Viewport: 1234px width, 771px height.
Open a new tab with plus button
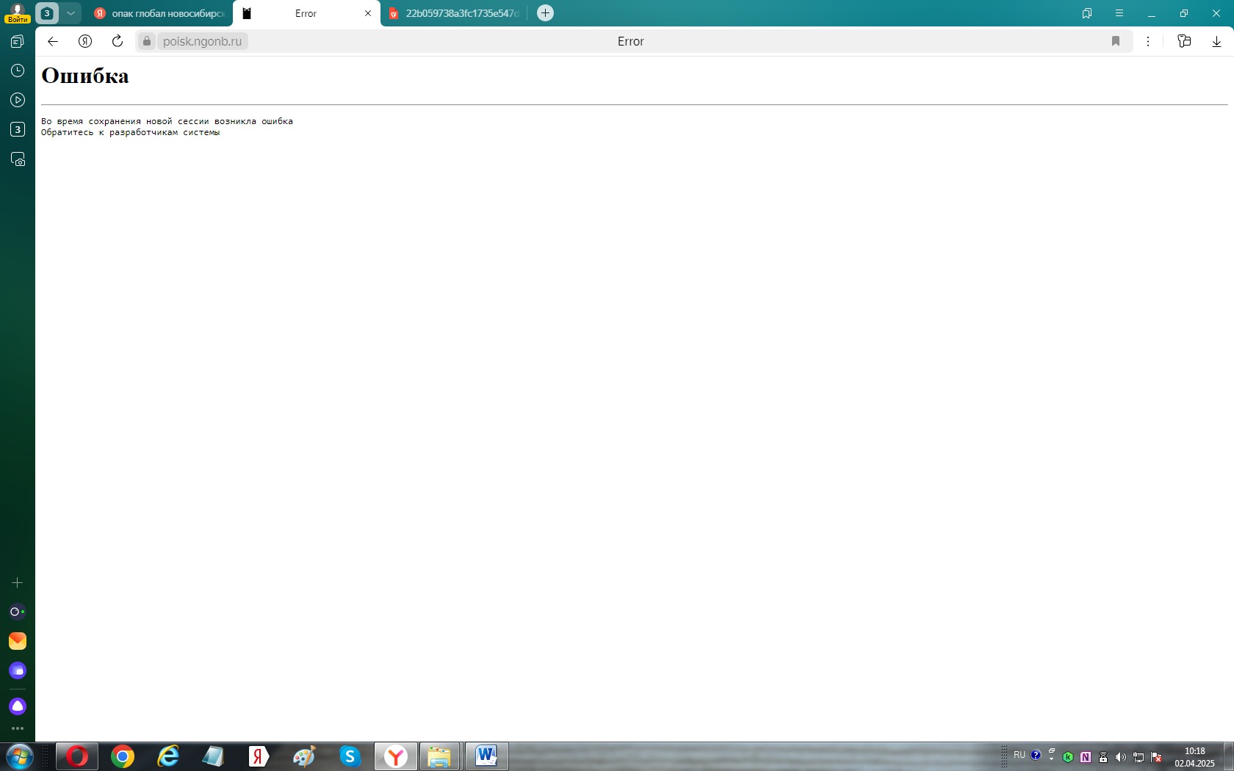(x=545, y=13)
